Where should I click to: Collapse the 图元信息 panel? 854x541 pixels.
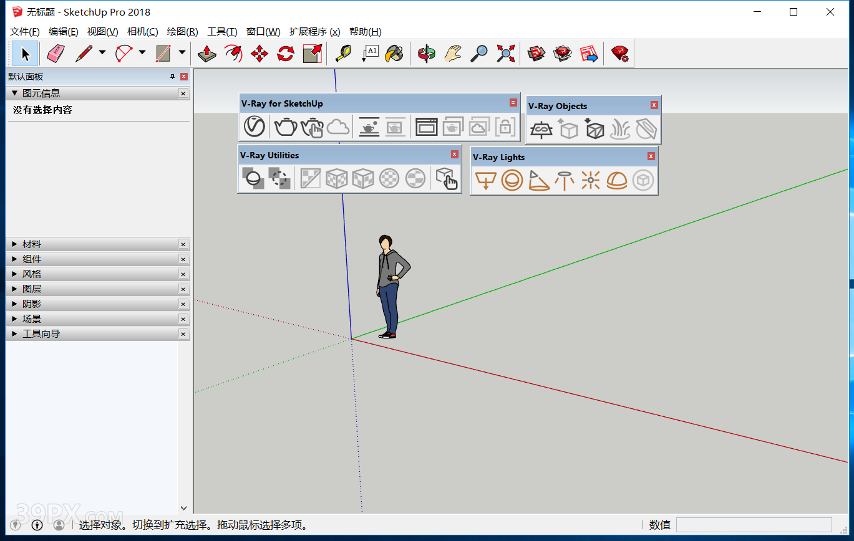pyautogui.click(x=15, y=93)
